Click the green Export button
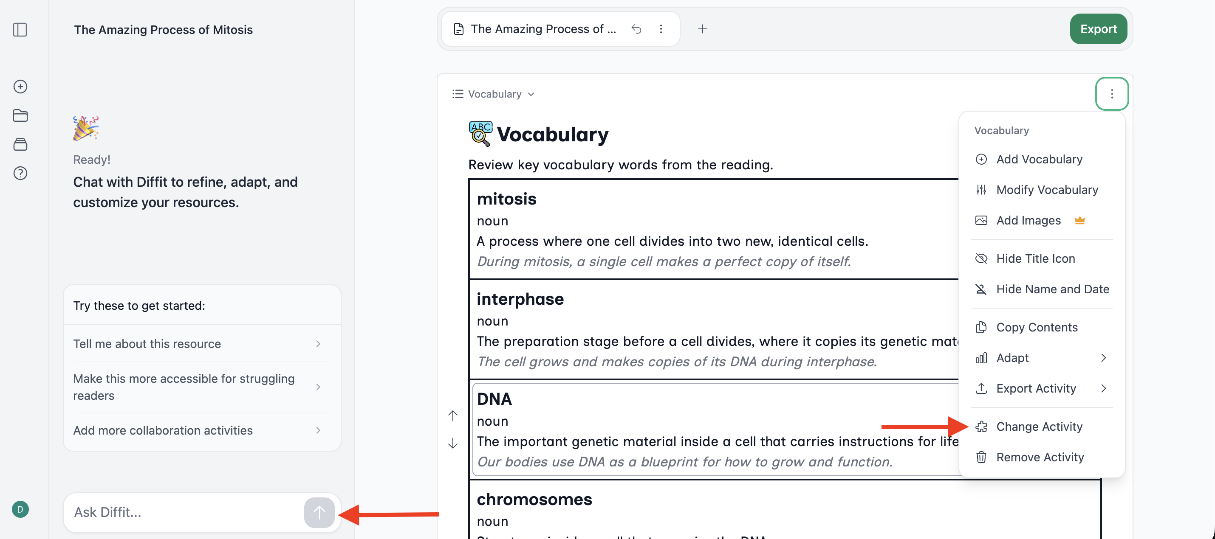The width and height of the screenshot is (1215, 539). pyautogui.click(x=1098, y=29)
